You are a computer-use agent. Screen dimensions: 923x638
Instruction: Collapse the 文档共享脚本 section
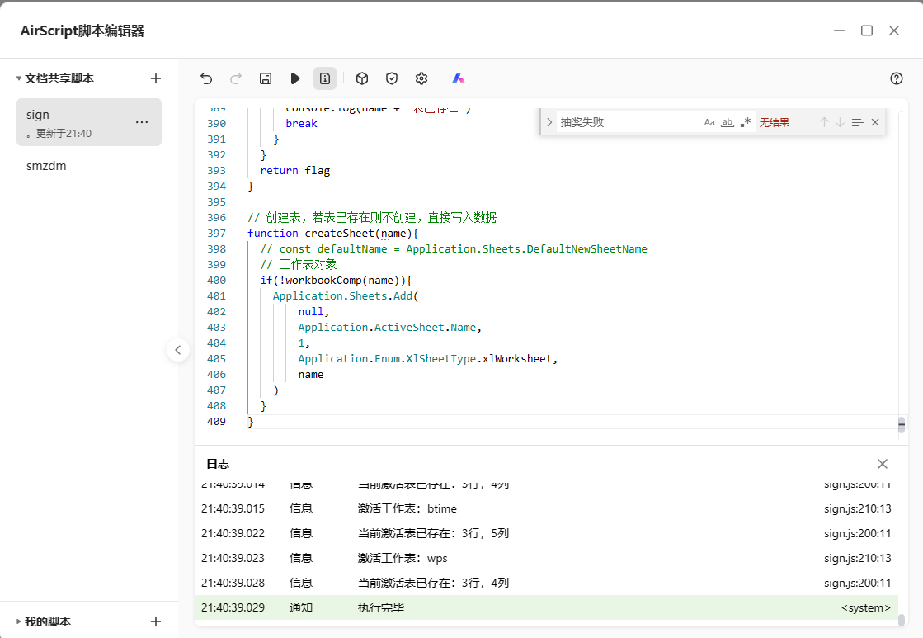pyautogui.click(x=19, y=78)
